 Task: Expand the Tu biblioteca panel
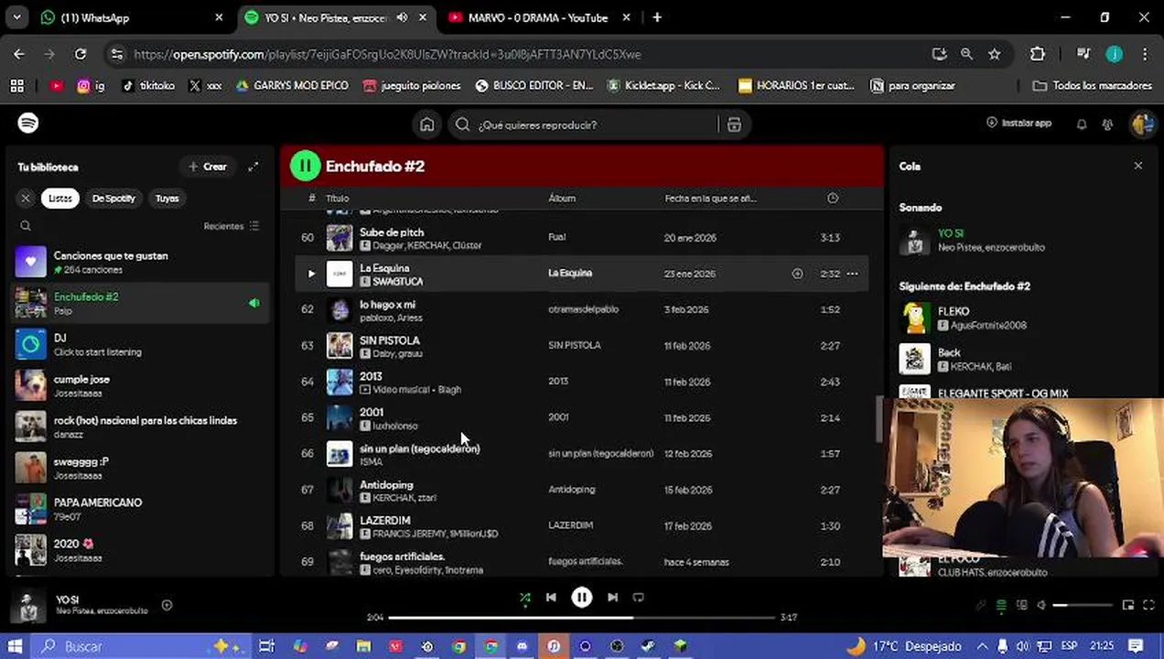pos(253,167)
